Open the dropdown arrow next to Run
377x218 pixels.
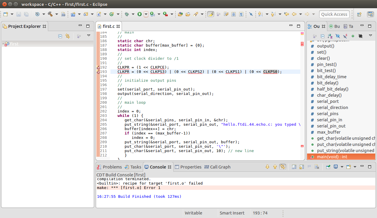click(x=146, y=14)
